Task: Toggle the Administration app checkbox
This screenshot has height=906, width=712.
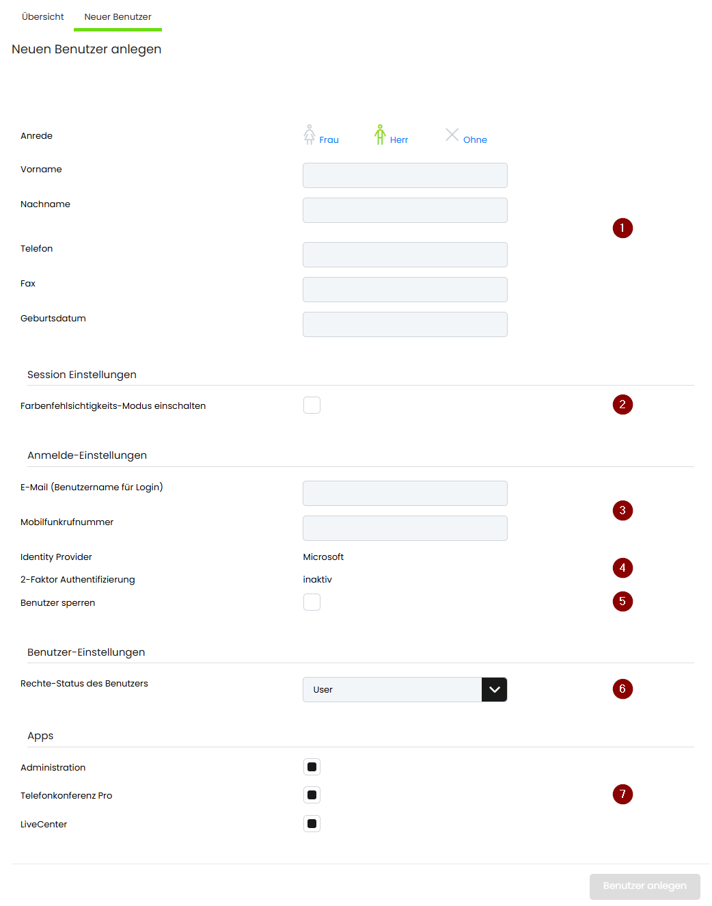Action: point(312,767)
